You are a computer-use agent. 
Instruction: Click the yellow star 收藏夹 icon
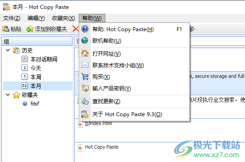coord(16,95)
